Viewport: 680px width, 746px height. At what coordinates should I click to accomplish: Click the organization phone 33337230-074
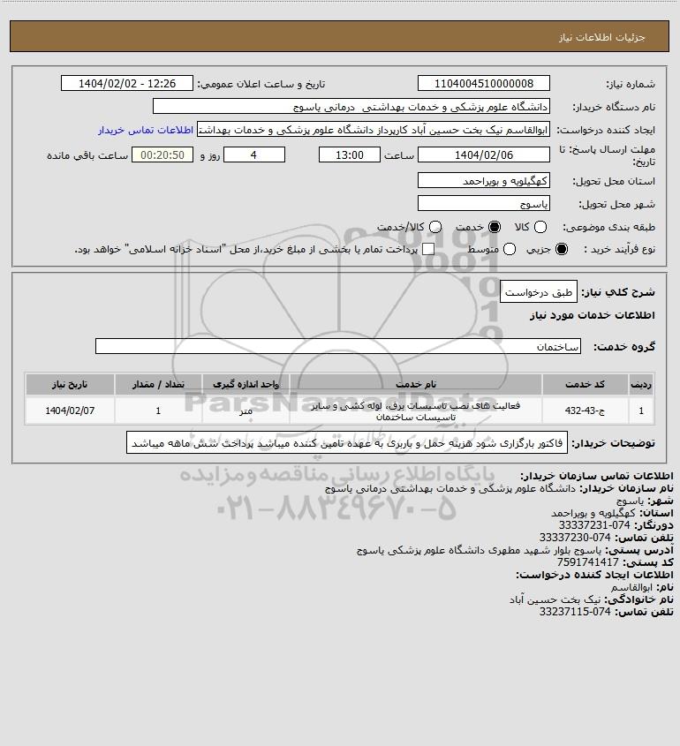click(575, 538)
